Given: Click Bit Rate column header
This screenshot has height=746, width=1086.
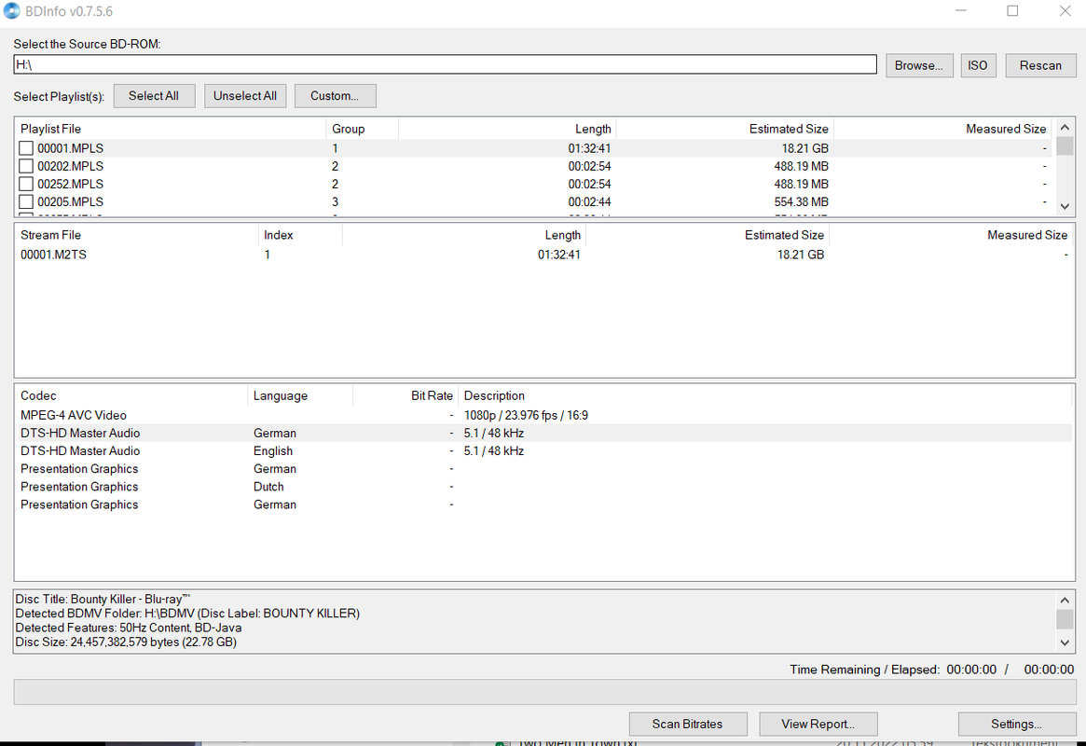Looking at the screenshot, I should click(x=406, y=396).
